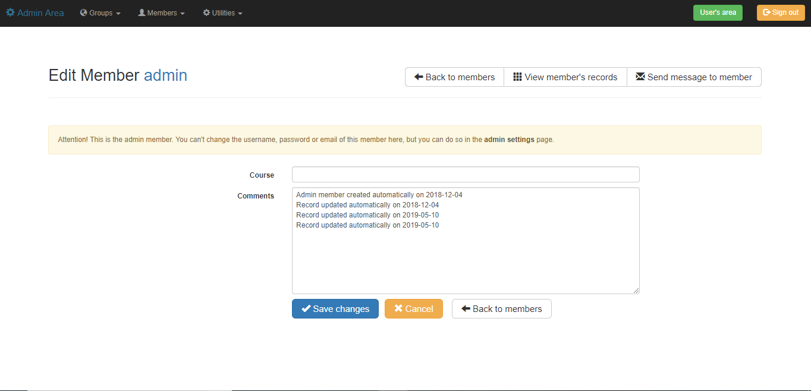This screenshot has height=391, width=811.
Task: Open the Members dropdown menu
Action: coord(161,13)
